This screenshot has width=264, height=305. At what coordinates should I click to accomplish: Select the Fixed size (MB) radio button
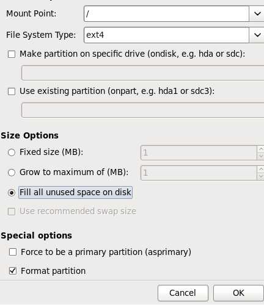pyautogui.click(x=12, y=152)
